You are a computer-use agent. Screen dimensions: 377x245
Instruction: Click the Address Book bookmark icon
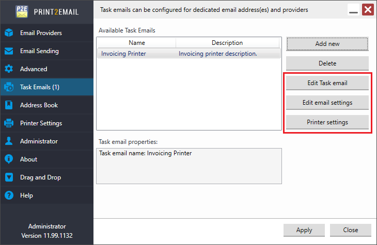pyautogui.click(x=9, y=105)
